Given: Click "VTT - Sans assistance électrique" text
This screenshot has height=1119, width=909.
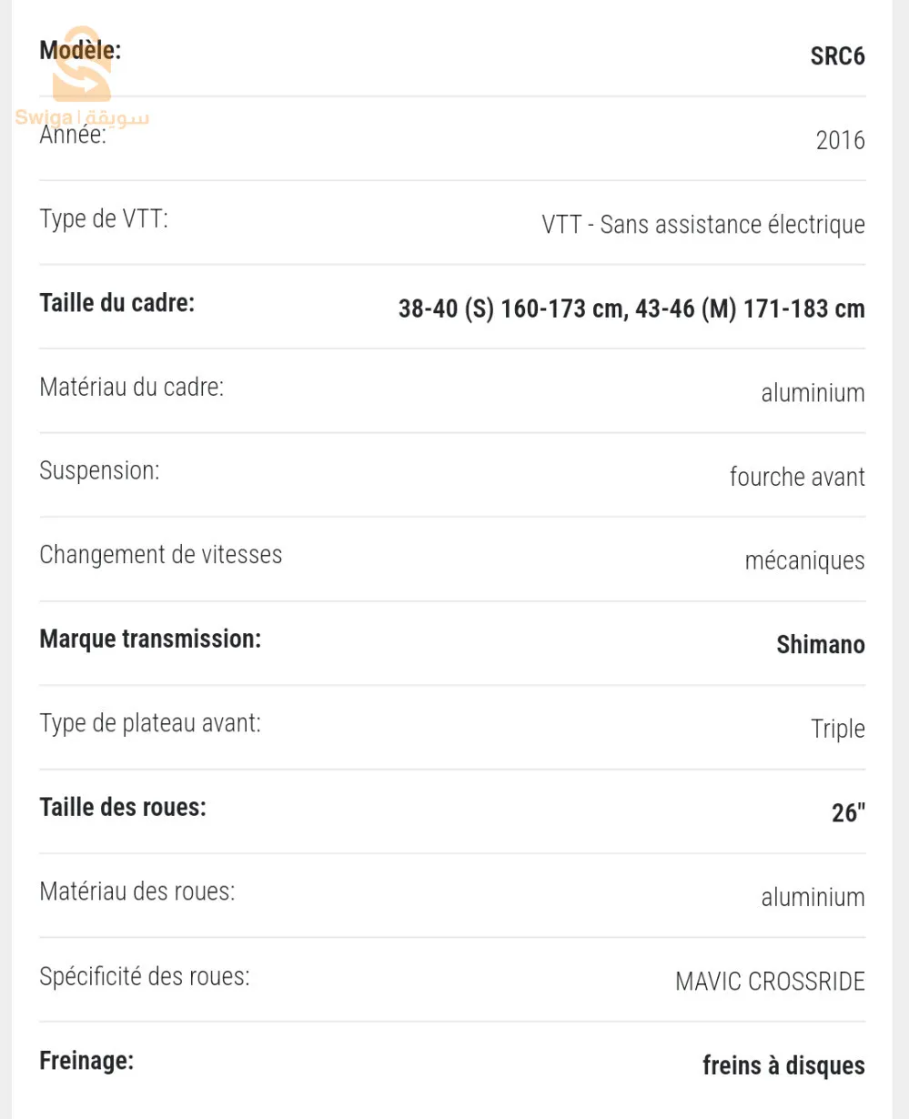Looking at the screenshot, I should [x=702, y=225].
